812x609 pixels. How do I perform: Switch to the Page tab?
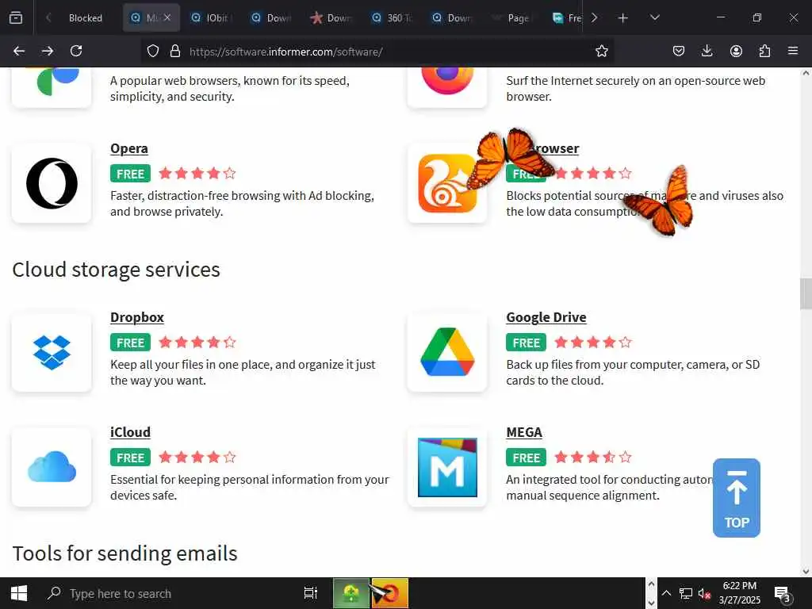[x=512, y=18]
